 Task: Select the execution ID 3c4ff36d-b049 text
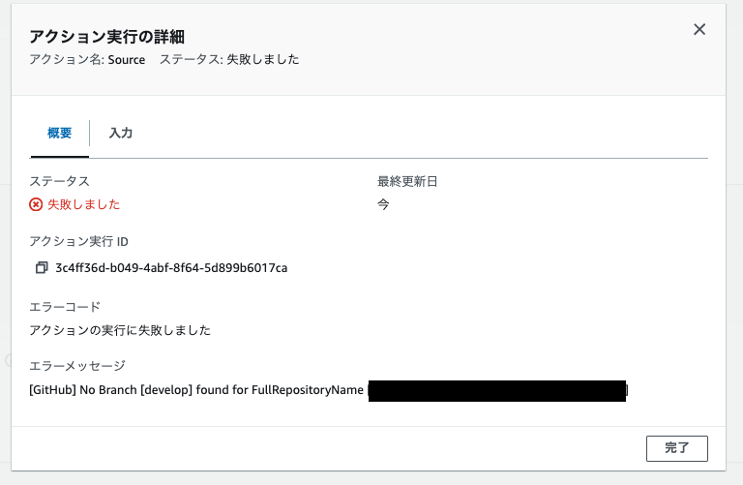pos(171,268)
